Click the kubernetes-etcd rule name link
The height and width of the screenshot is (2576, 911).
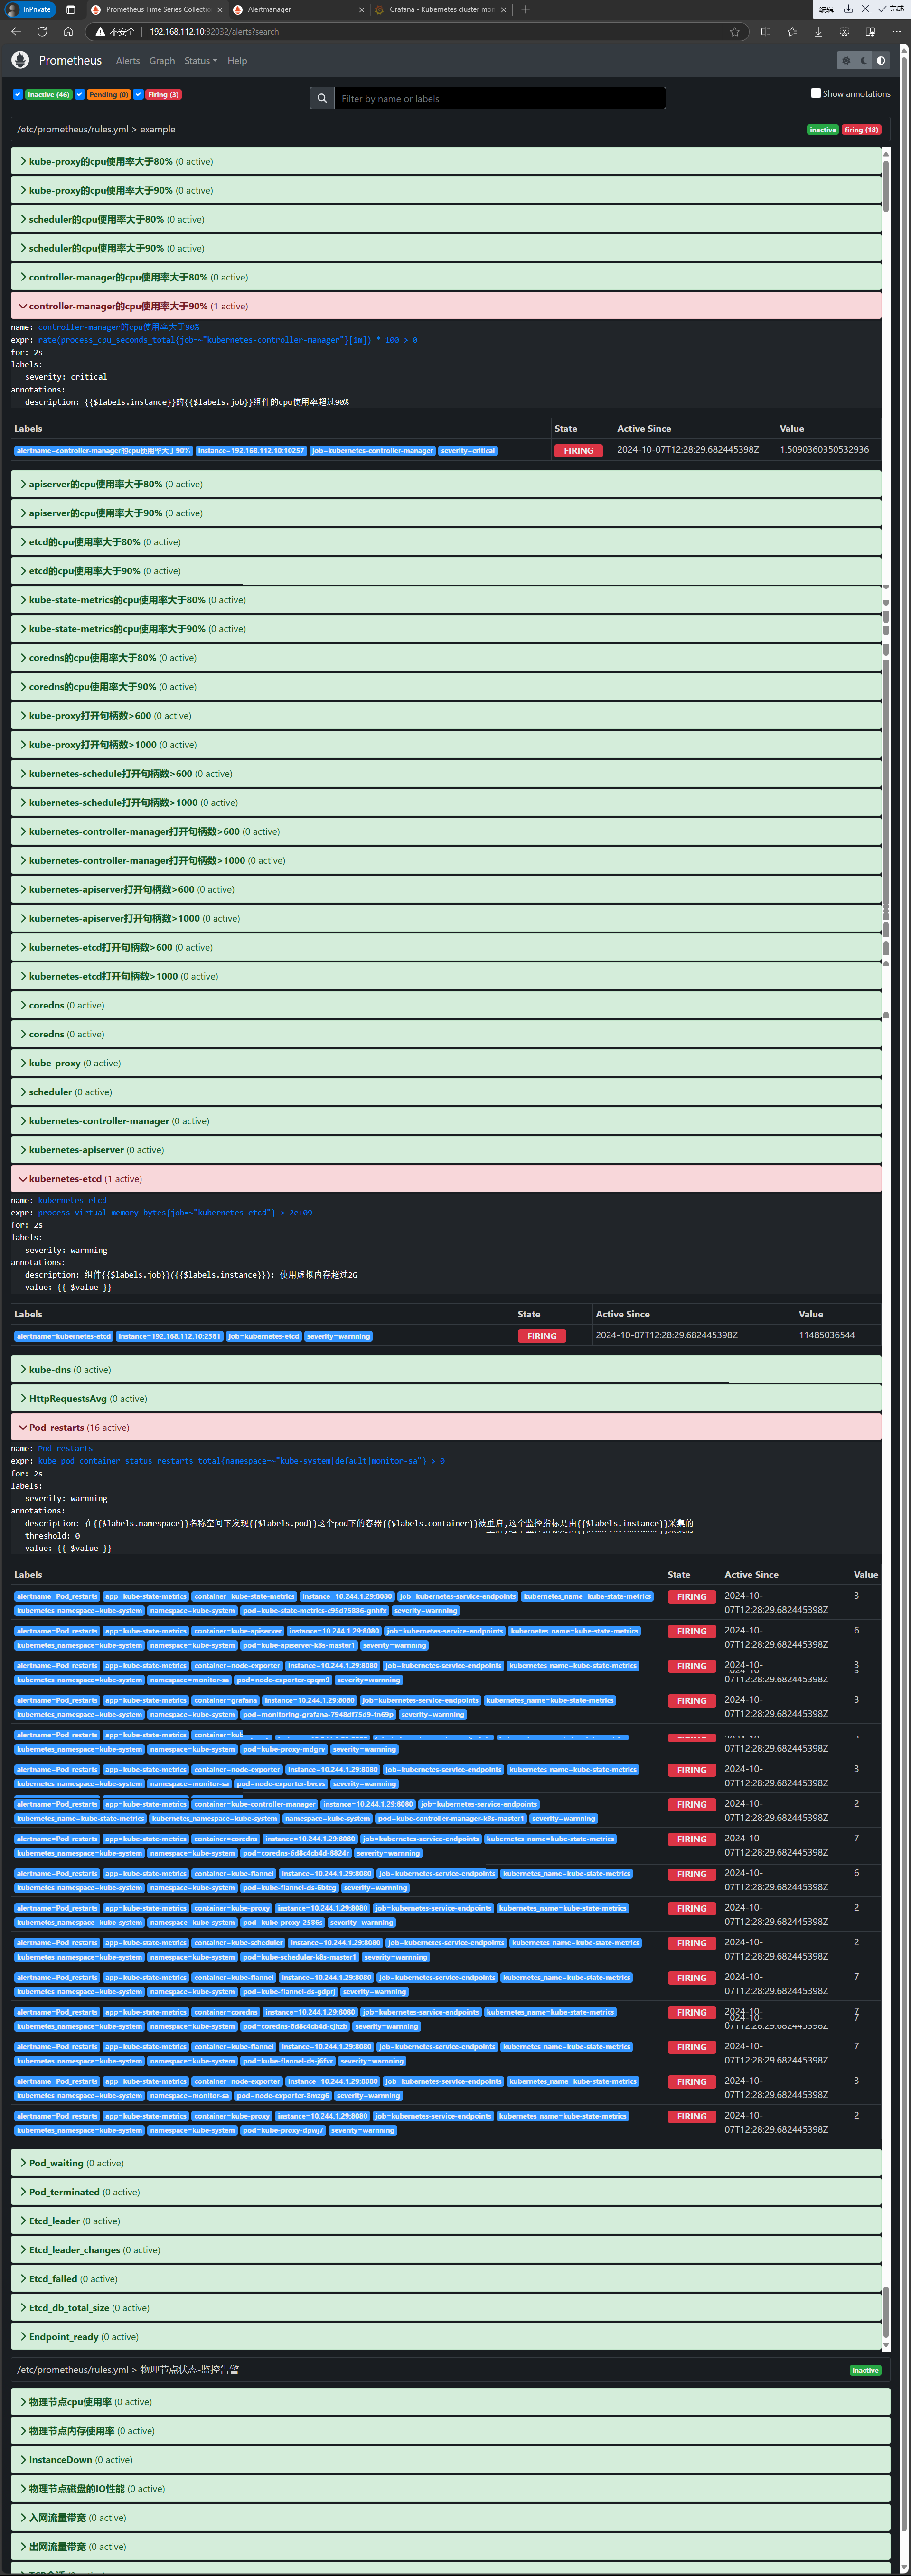pos(72,1200)
